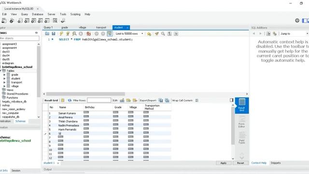Toggle sidebar panel visibility at top right
This screenshot has height=174, width=309.
tap(305, 20)
